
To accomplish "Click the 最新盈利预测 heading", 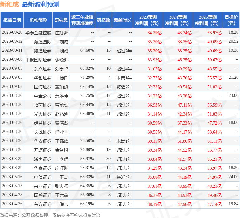I will (x=41, y=4).
